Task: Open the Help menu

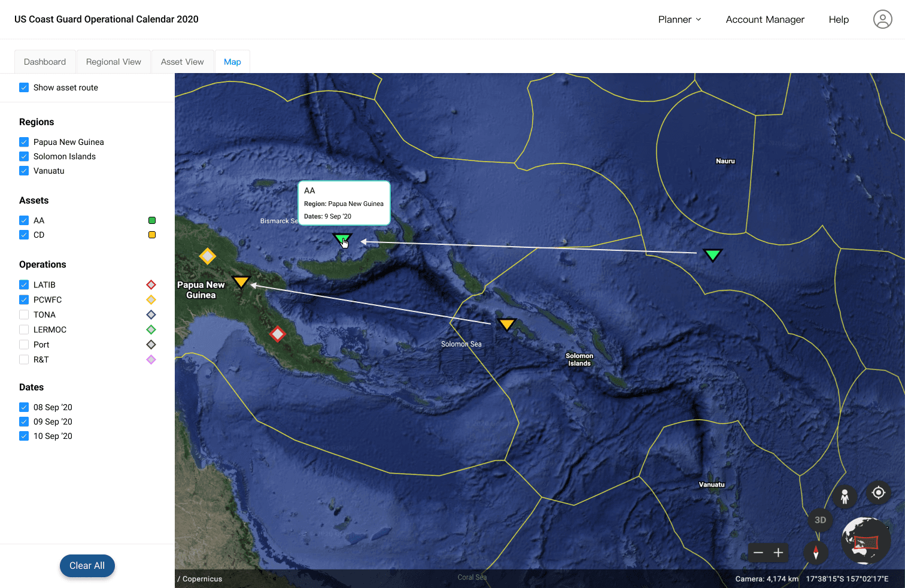Action: click(839, 19)
